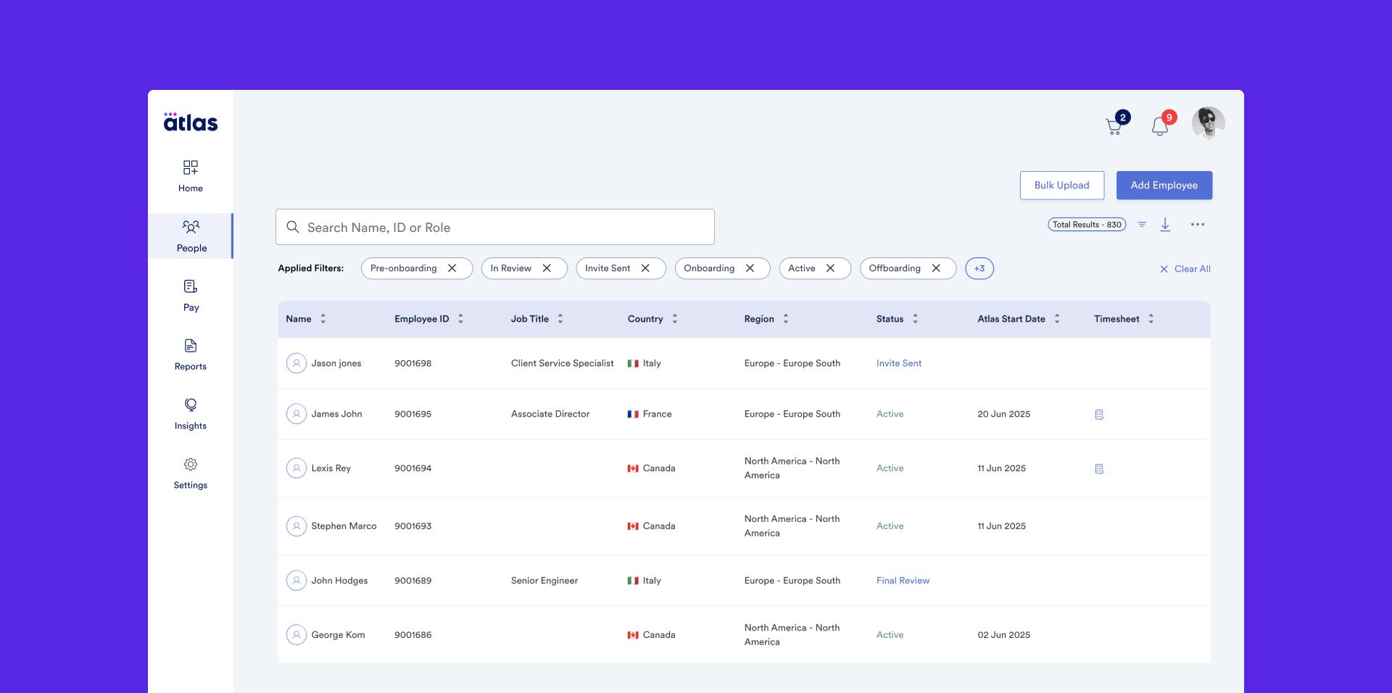Screen dimensions: 1392x693
Task: Click France country cell
Action: point(650,414)
